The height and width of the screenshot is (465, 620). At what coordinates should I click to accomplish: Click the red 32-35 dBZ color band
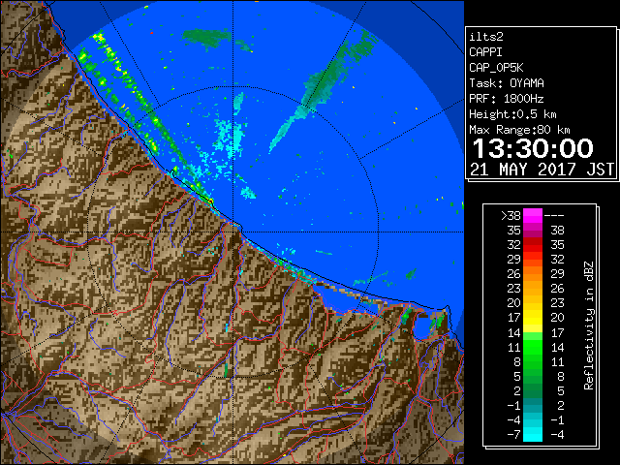[533, 245]
